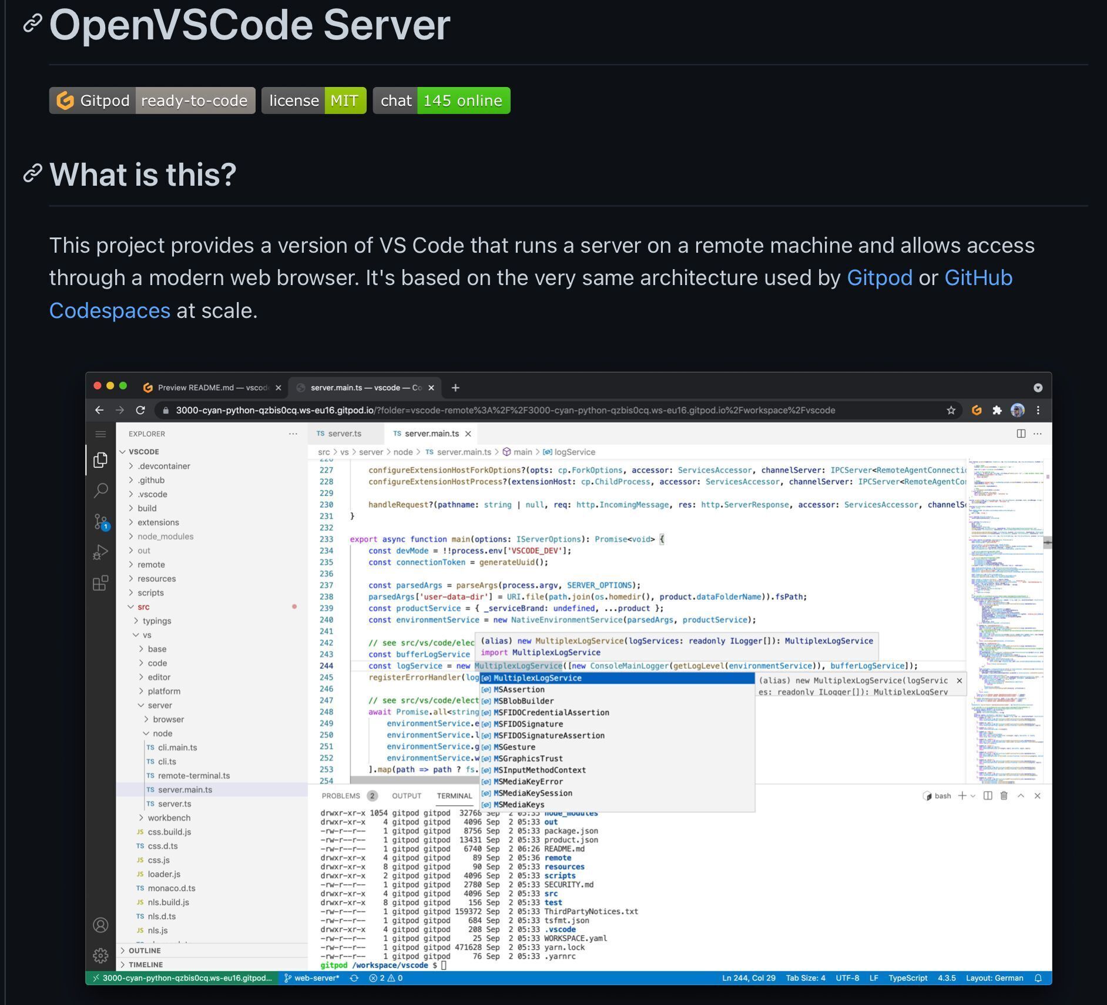Screen dimensions: 1107x1005
Task: Click errors and warnings count in status bar
Action: pos(386,979)
